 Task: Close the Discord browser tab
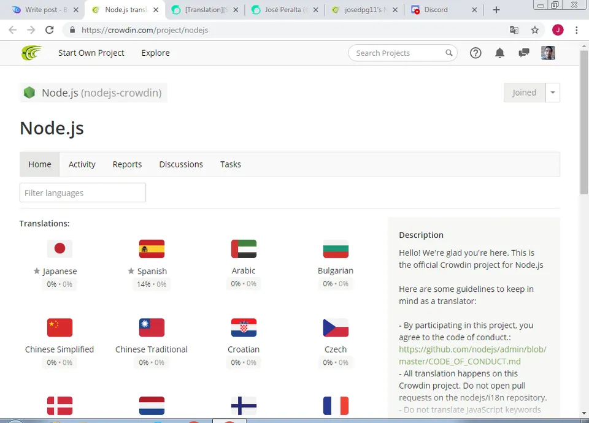coord(474,10)
